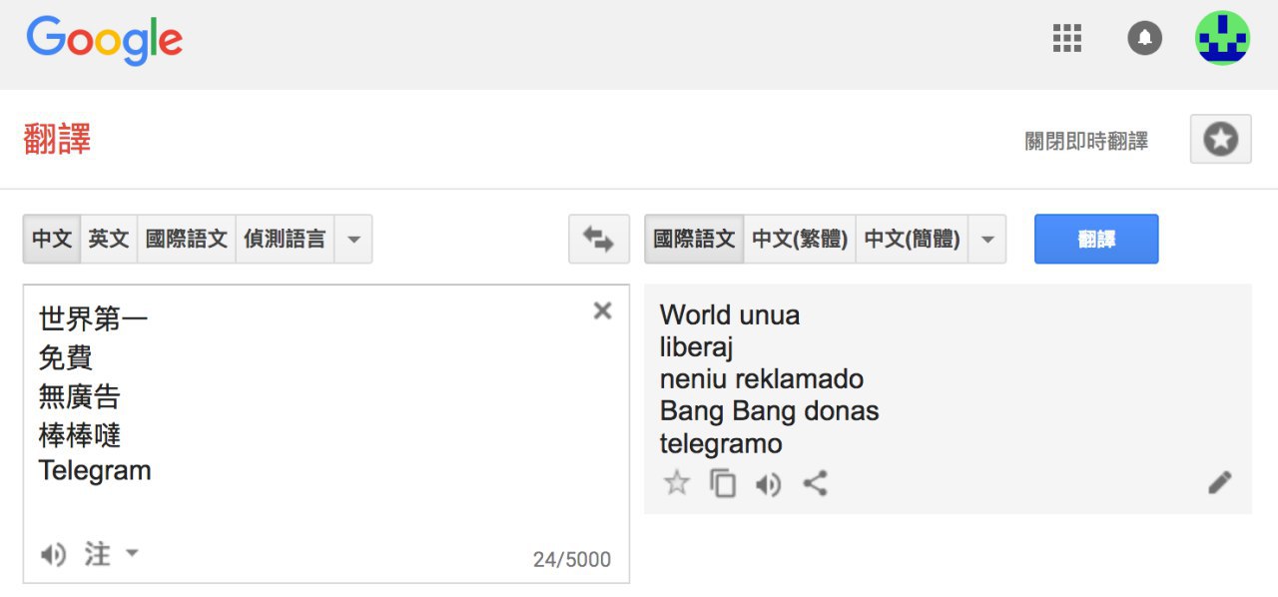Suggest an edit with the pencil icon
The width and height of the screenshot is (1278, 597).
[x=1219, y=483]
